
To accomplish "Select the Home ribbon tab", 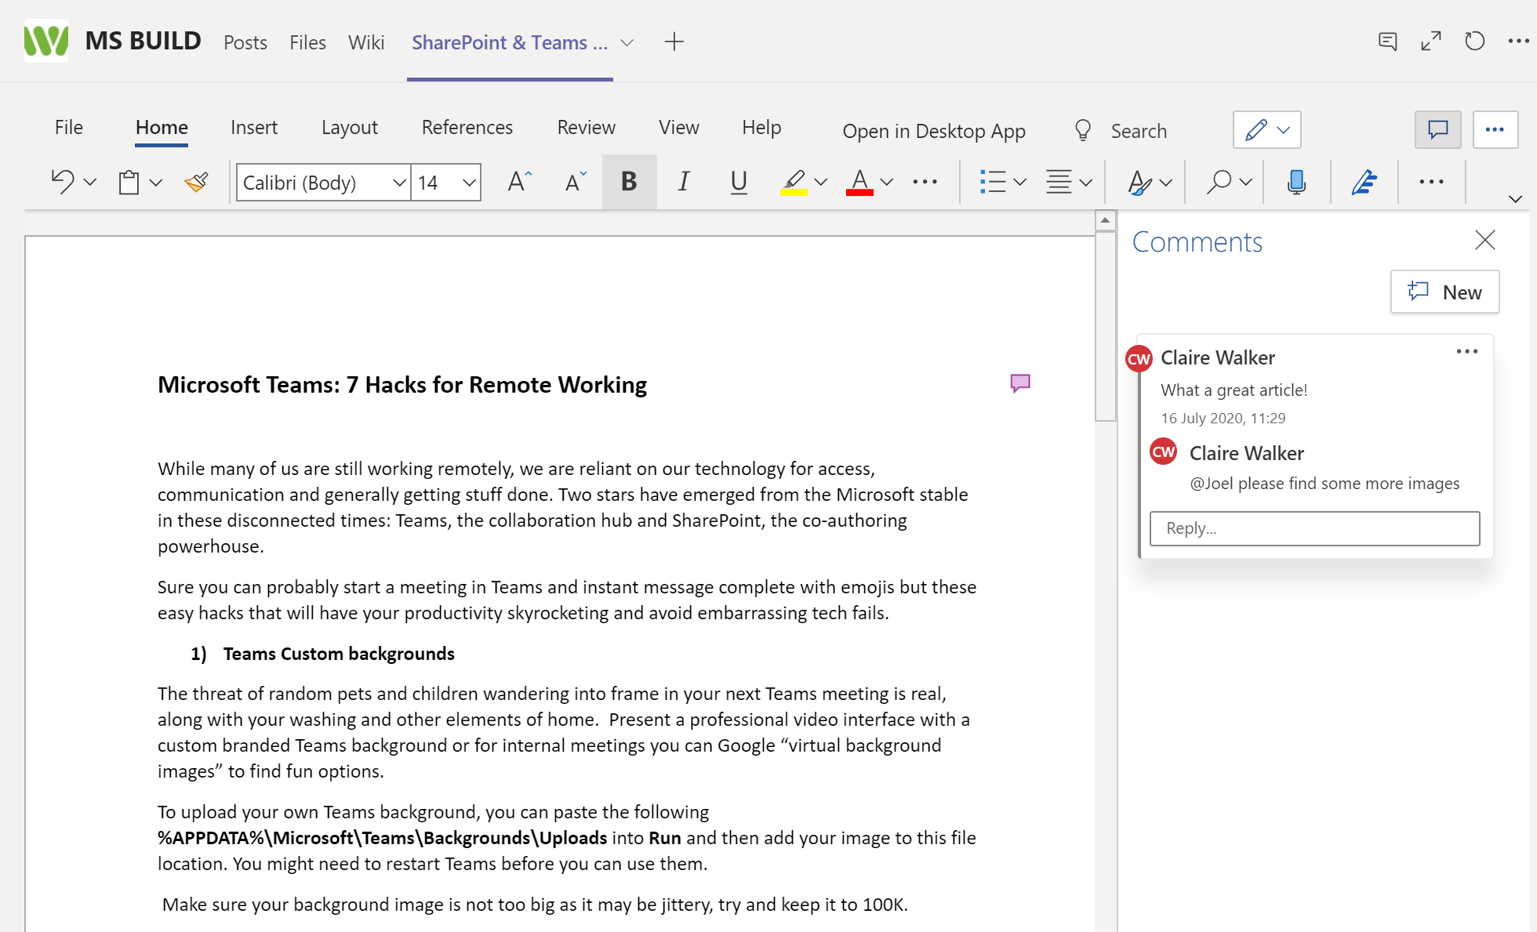I will click(x=162, y=127).
